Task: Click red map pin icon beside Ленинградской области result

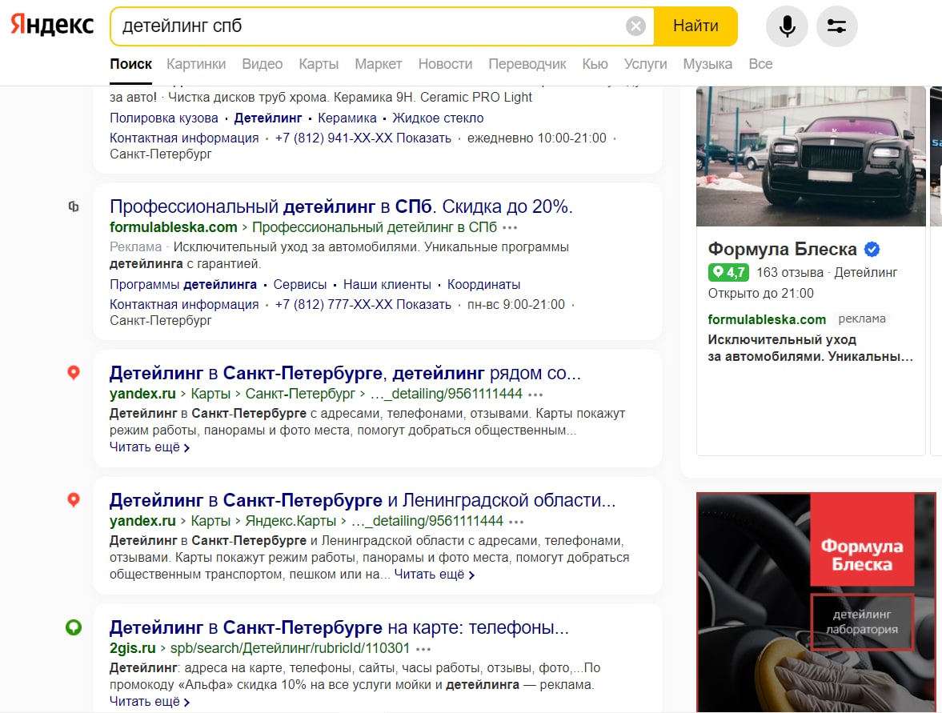Action: (x=74, y=499)
